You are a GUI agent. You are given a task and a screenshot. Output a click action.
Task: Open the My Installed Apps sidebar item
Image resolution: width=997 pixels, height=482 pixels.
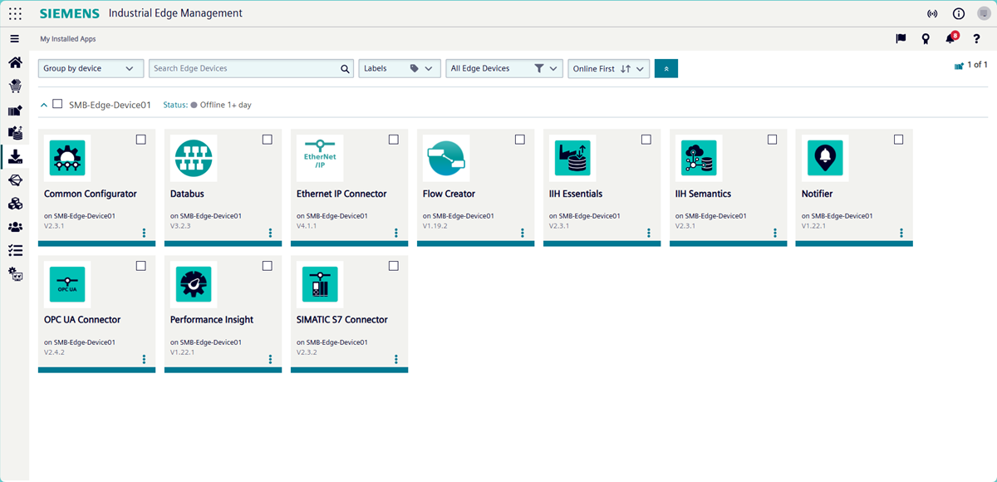click(15, 156)
